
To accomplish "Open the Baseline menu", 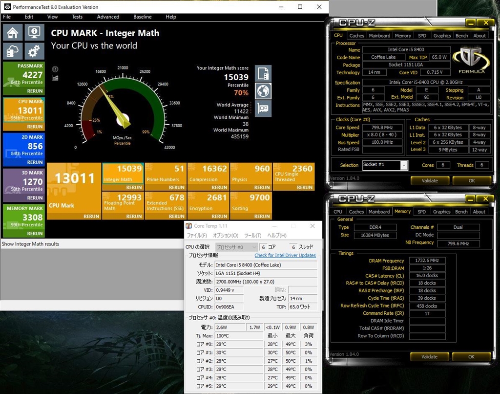I will click(x=143, y=17).
